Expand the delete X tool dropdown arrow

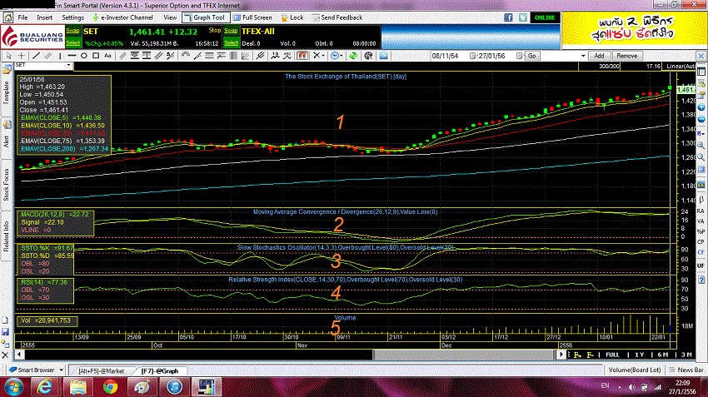click(323, 56)
